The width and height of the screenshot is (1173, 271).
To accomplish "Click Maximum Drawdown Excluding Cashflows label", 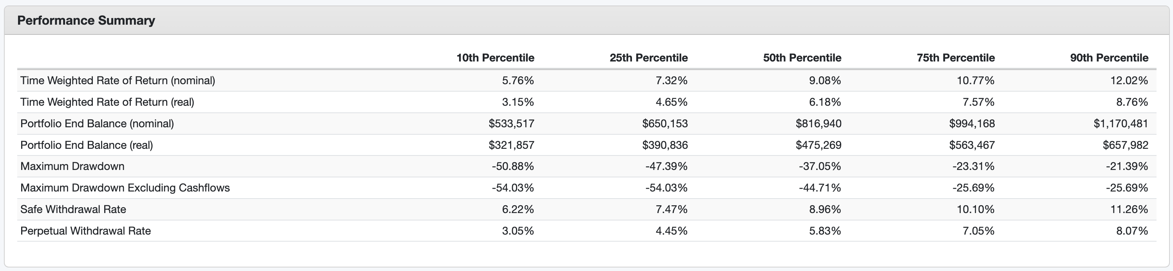I will [x=125, y=188].
